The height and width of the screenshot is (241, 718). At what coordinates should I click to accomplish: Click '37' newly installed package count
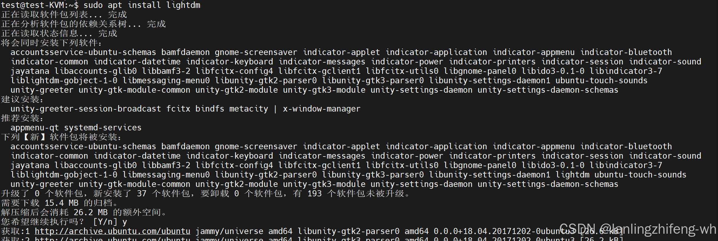pos(142,194)
